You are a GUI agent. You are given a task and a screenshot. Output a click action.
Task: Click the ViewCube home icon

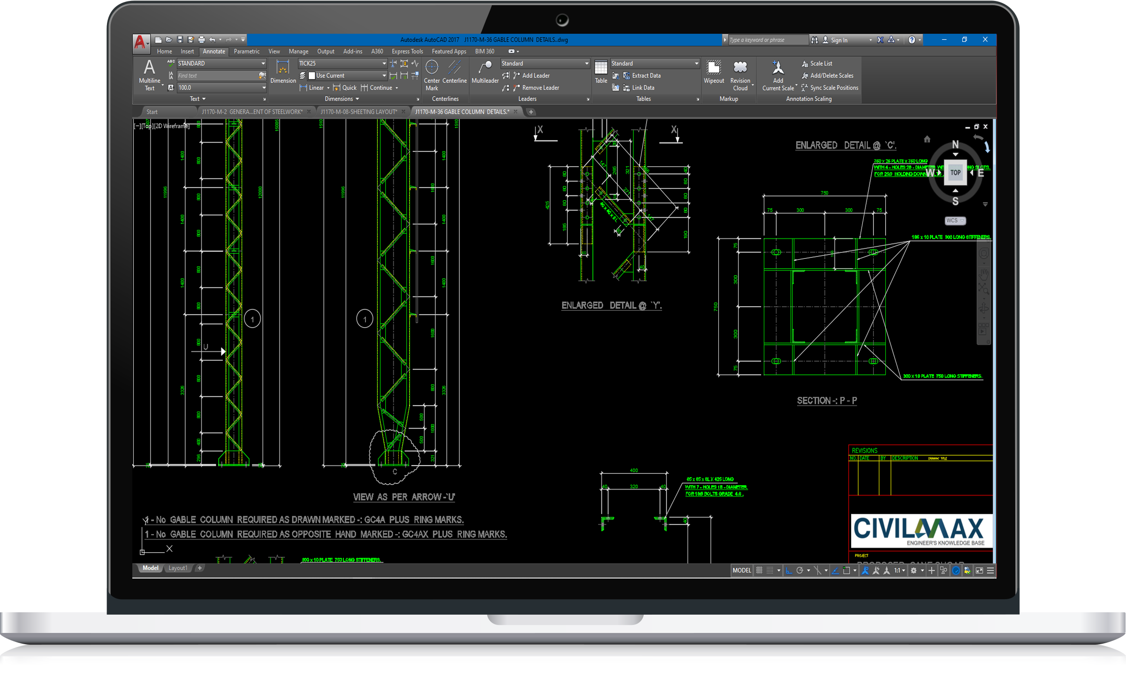click(927, 139)
